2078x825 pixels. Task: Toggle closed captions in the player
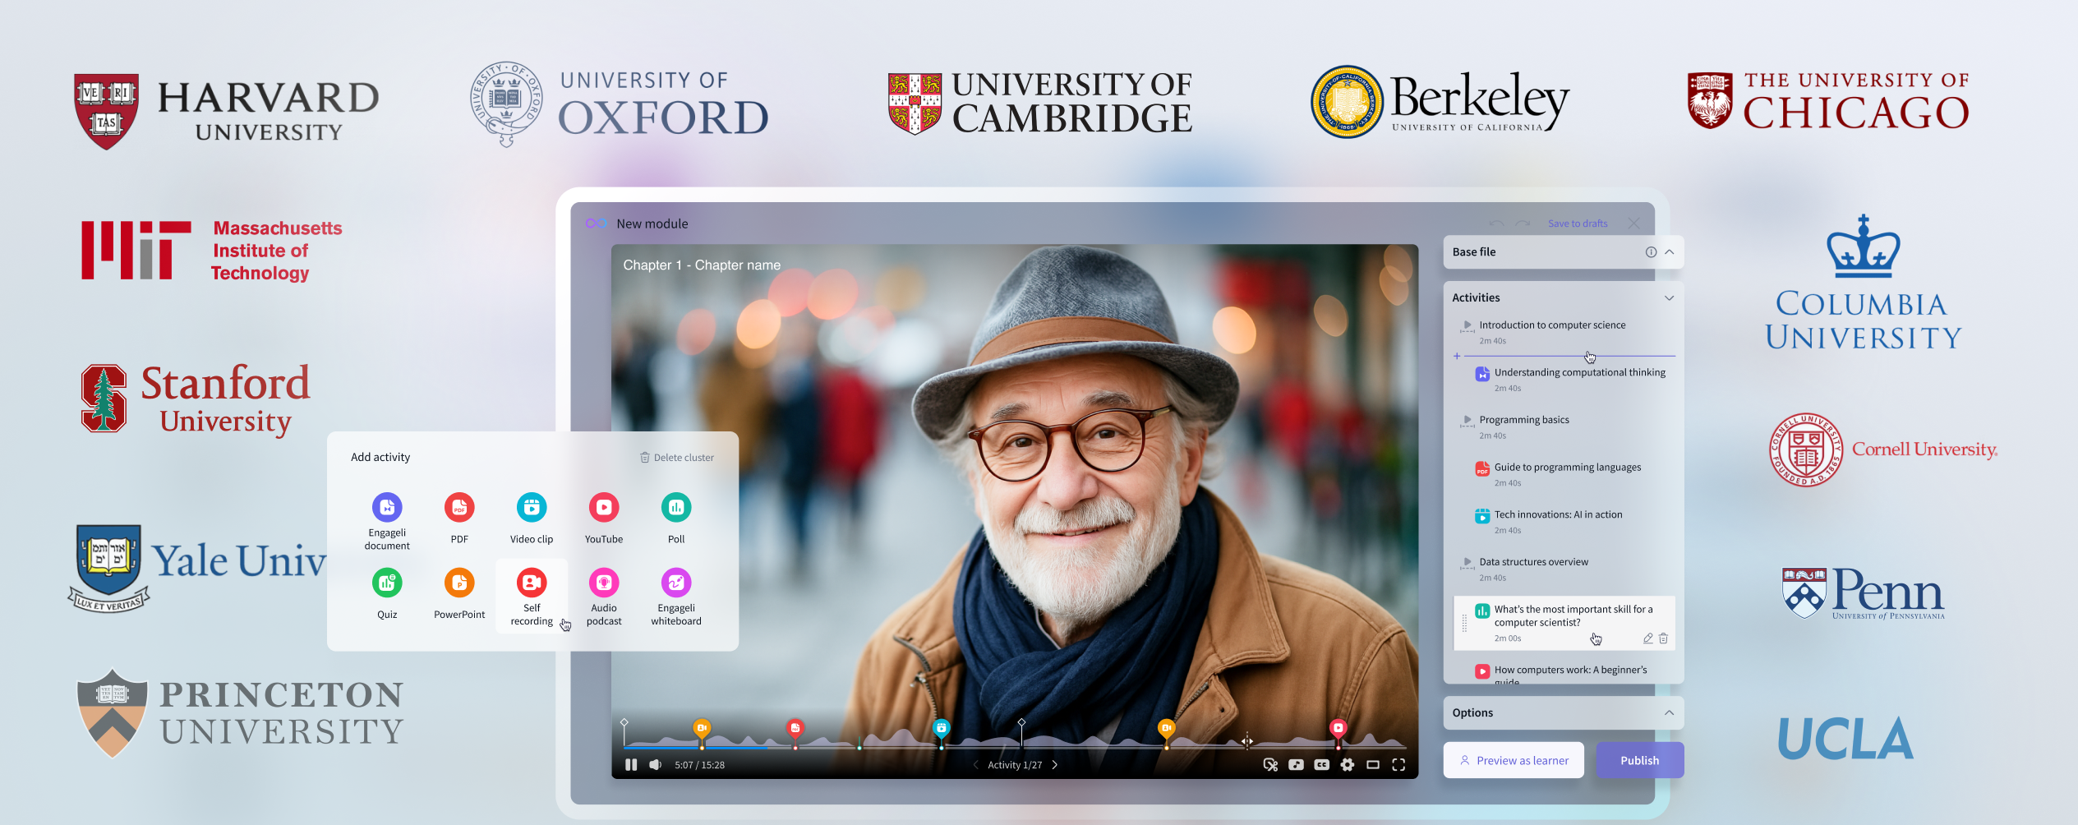tap(1321, 765)
